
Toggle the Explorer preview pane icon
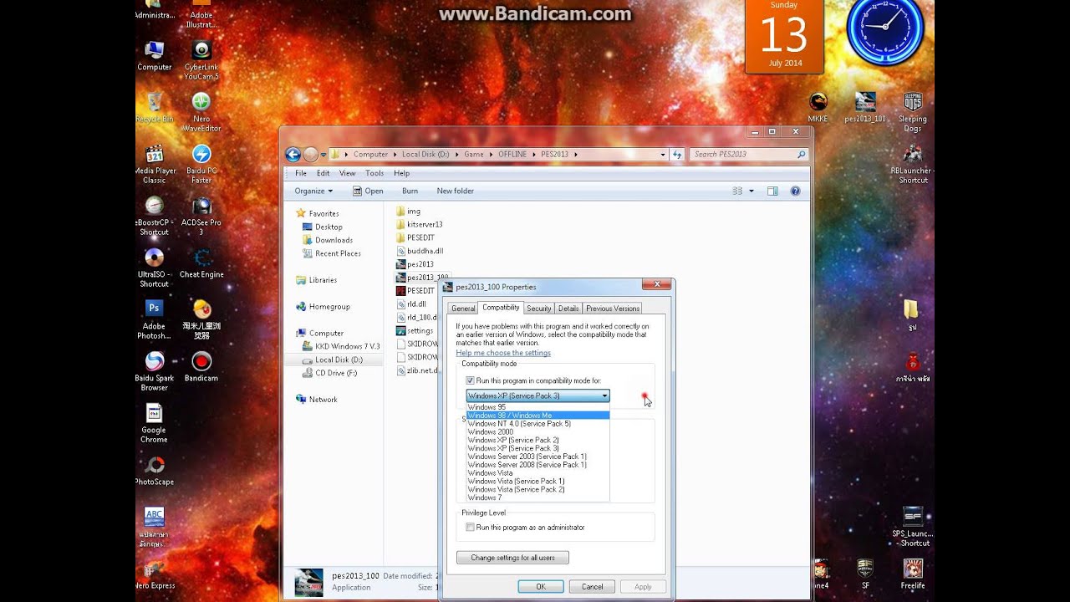point(772,191)
